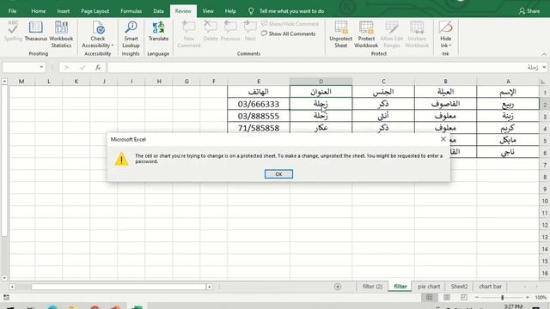550x309 pixels.
Task: Click the zoom out minus
Action: 477,298
